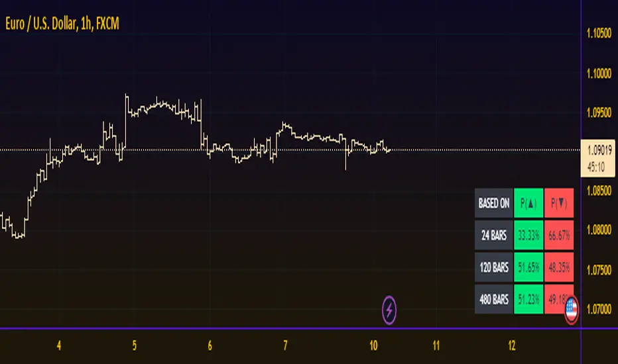The width and height of the screenshot is (618, 364).
Task: Click the 1.07000 price axis label
Action: click(x=599, y=309)
